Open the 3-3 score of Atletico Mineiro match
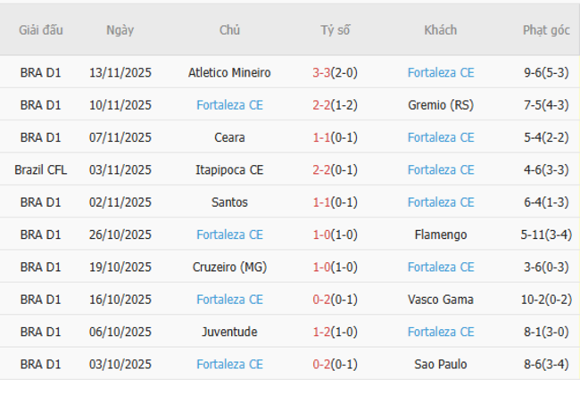The width and height of the screenshot is (580, 395). [x=322, y=73]
